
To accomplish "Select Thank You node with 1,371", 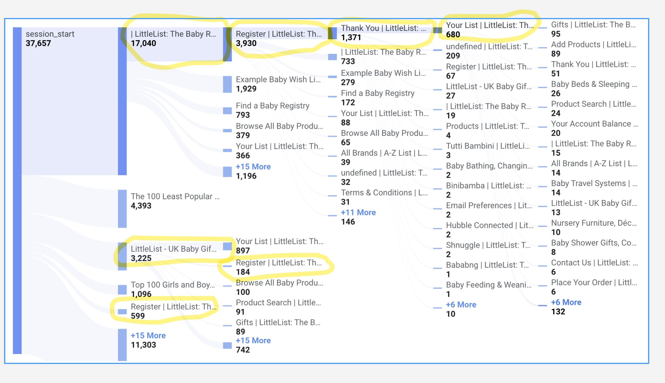I will tap(383, 28).
